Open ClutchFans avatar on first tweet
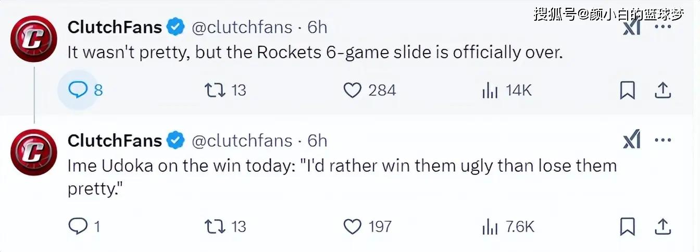Viewport: 700px width, 252px height. coord(34,39)
